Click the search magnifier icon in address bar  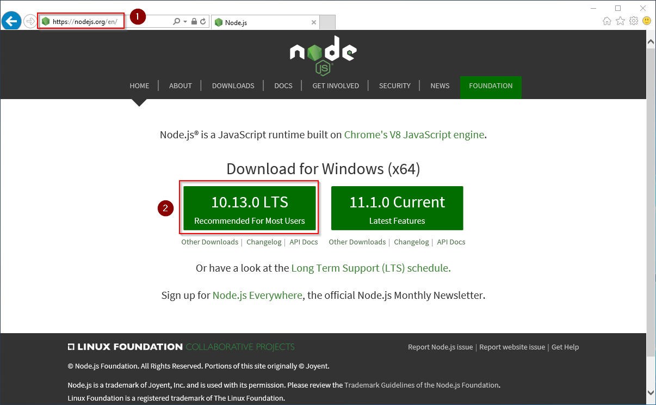pyautogui.click(x=176, y=21)
